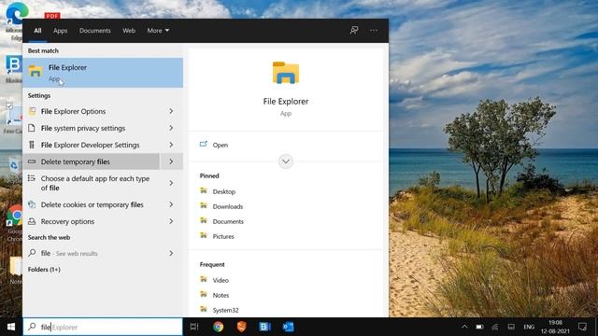This screenshot has height=336, width=598.
Task: Click Delete temporary files storage icon
Action: (32, 161)
